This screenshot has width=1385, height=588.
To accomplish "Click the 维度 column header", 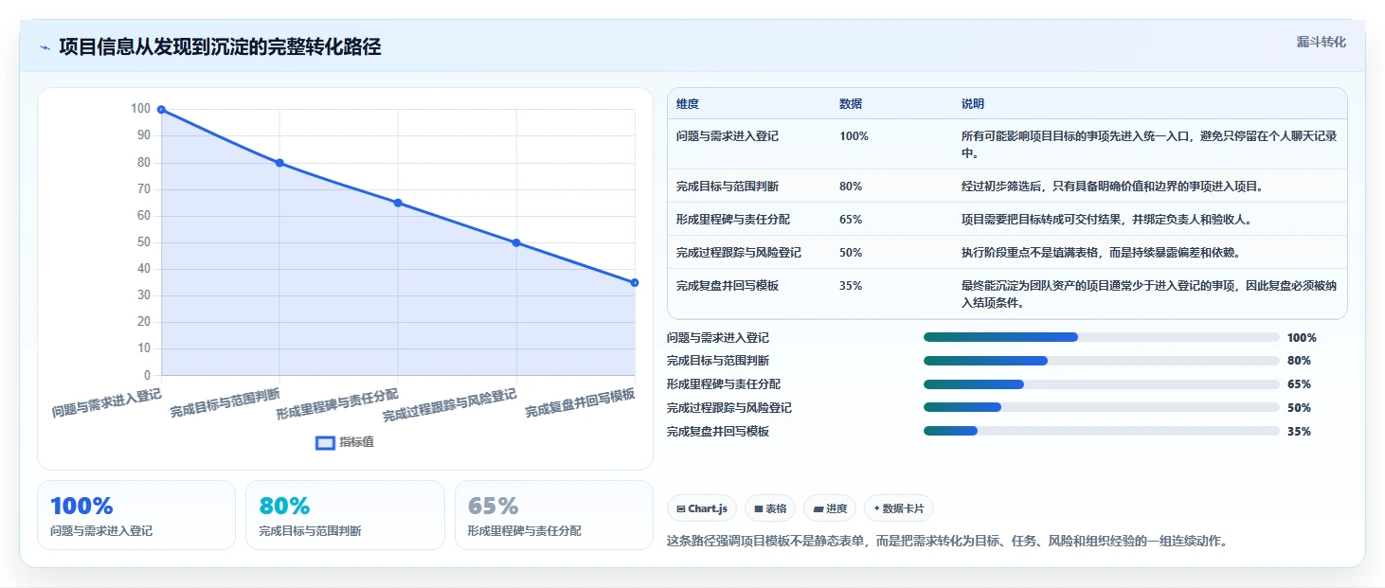I will pyautogui.click(x=688, y=104).
